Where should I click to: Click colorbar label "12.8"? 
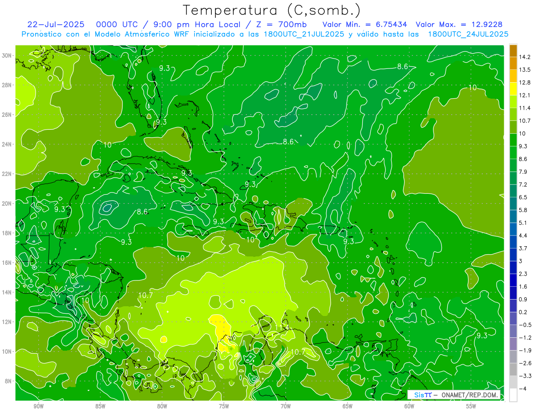coord(525,83)
